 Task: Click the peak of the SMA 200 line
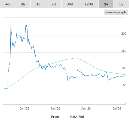coord(75,58)
